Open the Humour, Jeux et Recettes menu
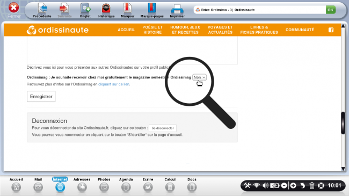The height and width of the screenshot is (196, 349). (x=185, y=30)
